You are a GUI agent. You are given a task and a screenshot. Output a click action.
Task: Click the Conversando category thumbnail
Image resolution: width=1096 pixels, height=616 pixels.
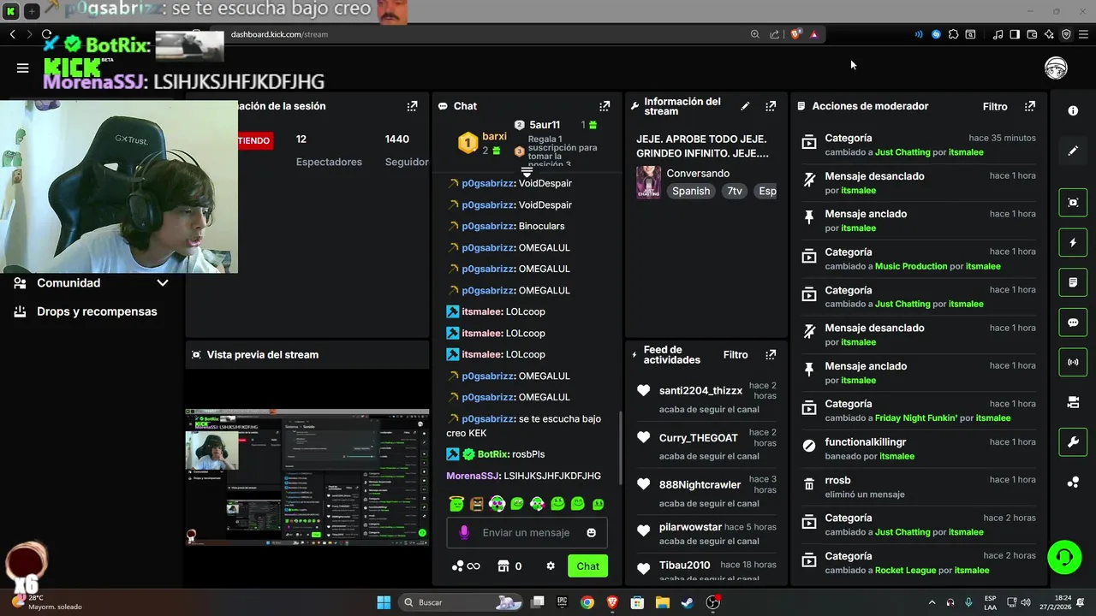point(648,182)
